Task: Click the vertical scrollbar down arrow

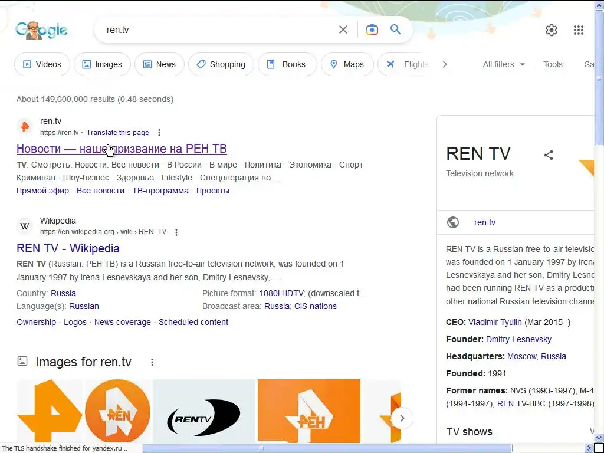Action: 599,438
